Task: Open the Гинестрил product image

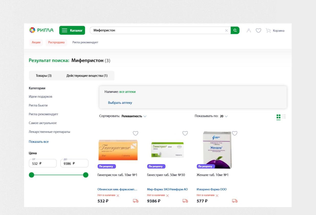Action: 167,150
